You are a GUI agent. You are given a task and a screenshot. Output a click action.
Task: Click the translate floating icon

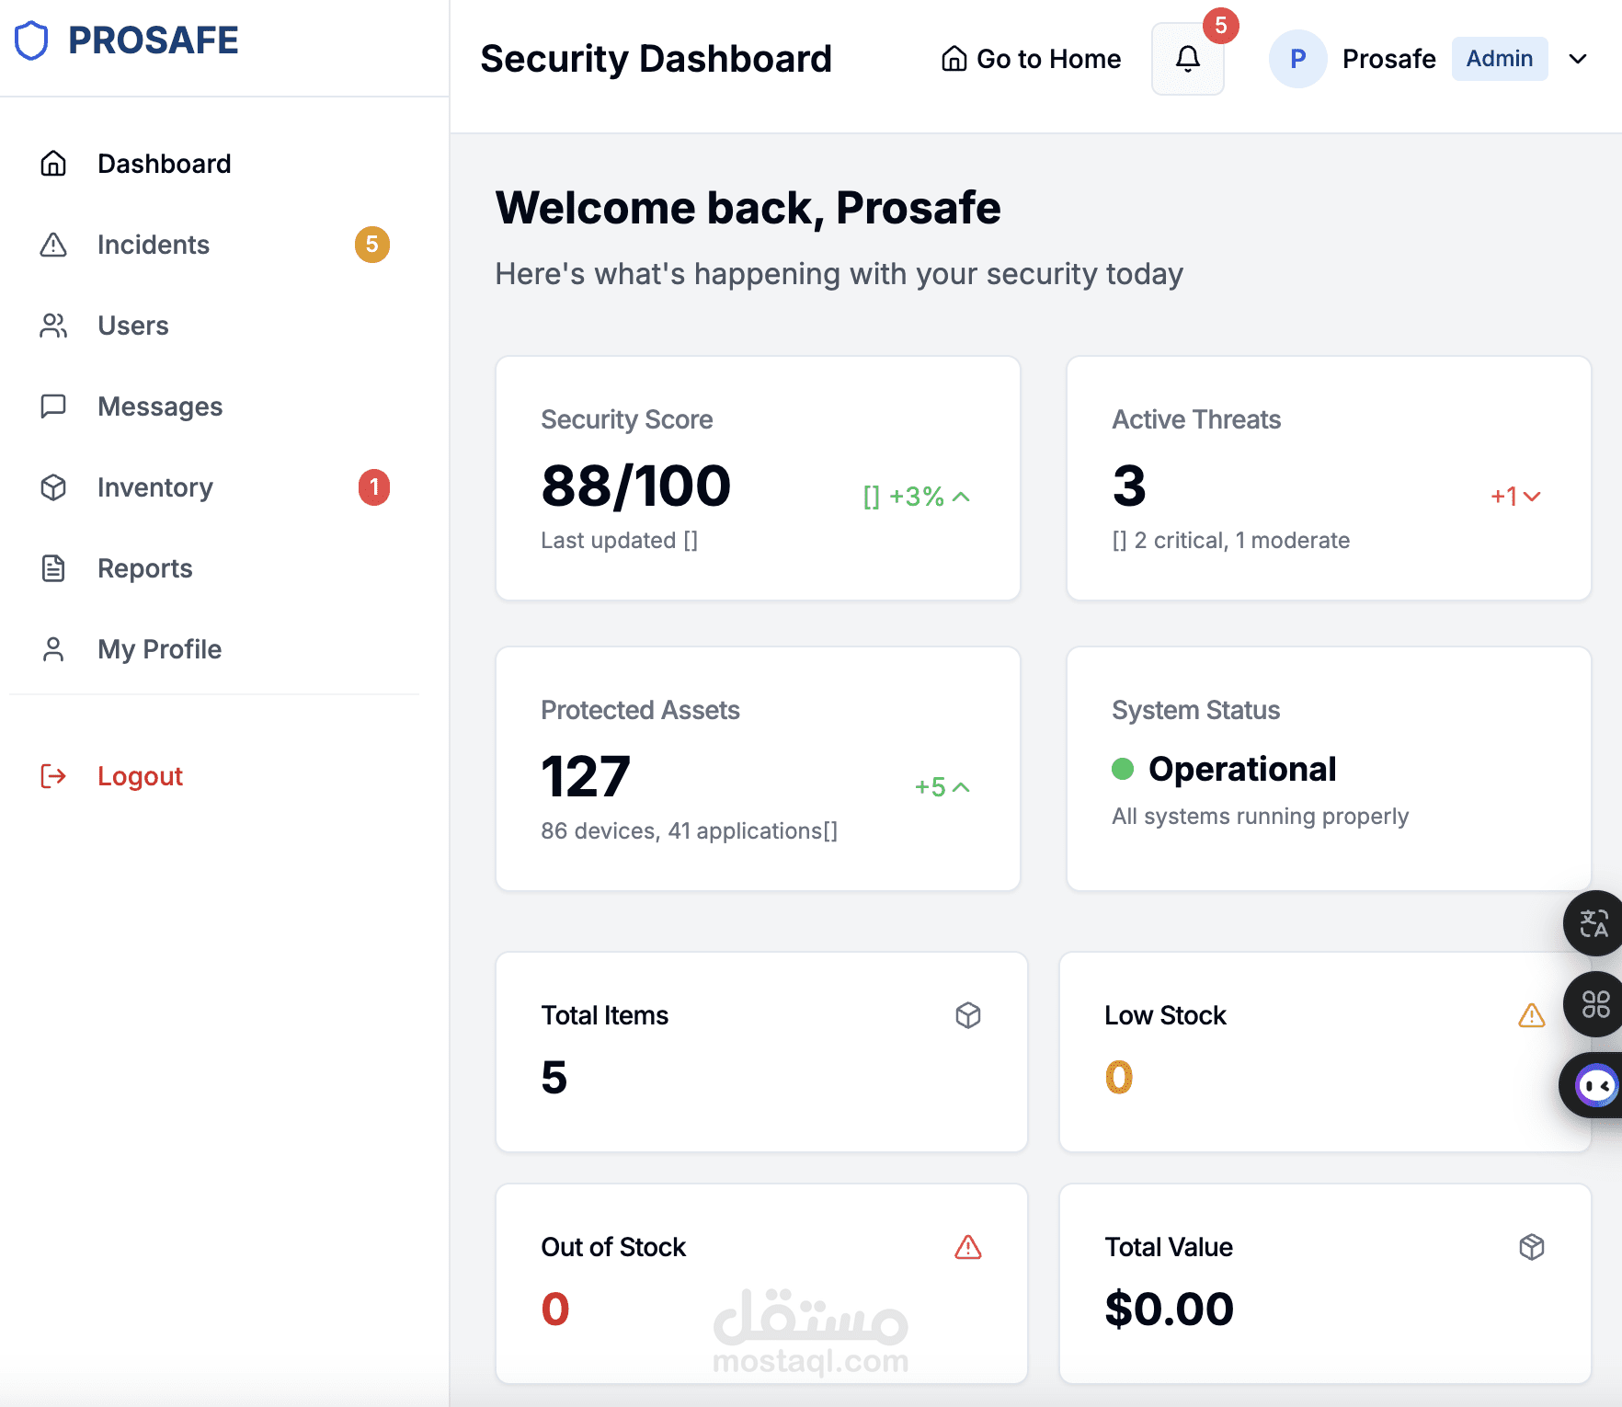click(1594, 923)
